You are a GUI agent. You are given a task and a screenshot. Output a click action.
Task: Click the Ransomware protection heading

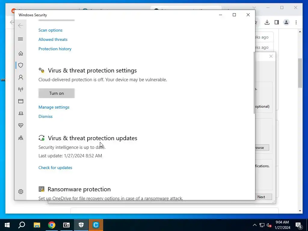79,189
